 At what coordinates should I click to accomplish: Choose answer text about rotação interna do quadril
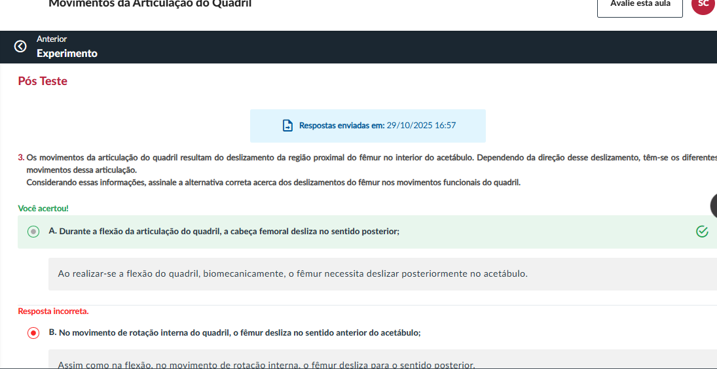(236, 332)
